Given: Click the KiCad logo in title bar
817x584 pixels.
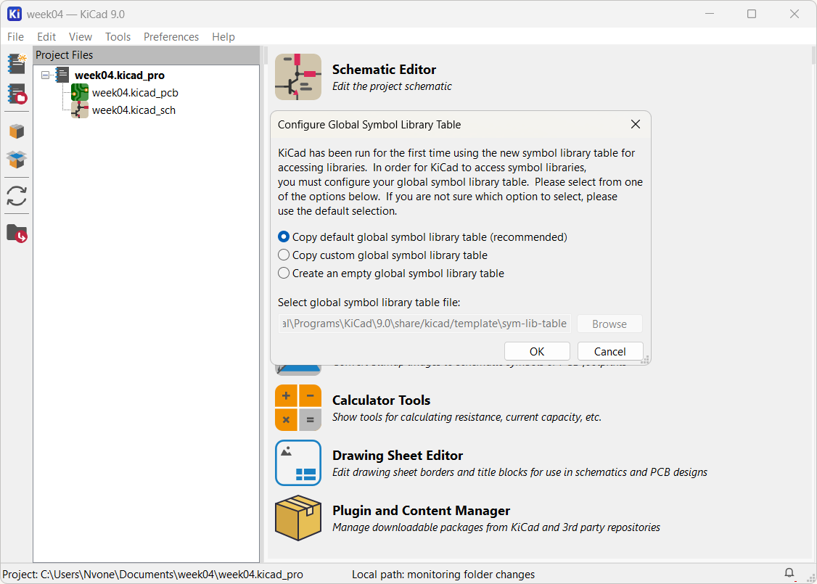Looking at the screenshot, I should tap(14, 14).
